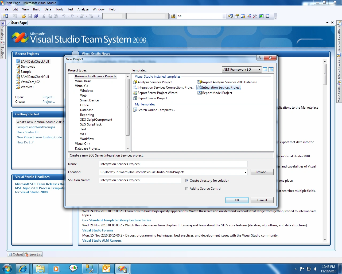This screenshot has height=274, width=342.
Task: Select SSIS_ScriptTask under Visual C#
Action: 91,124
